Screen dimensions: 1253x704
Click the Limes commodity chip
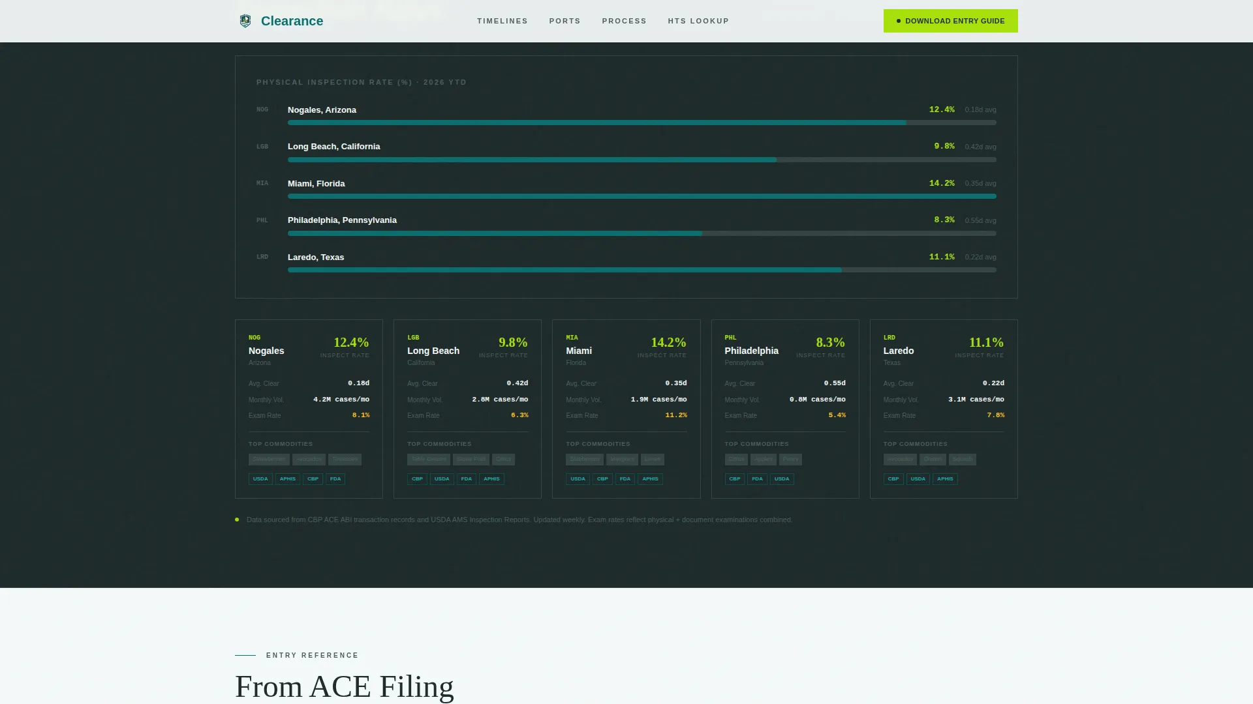(653, 460)
